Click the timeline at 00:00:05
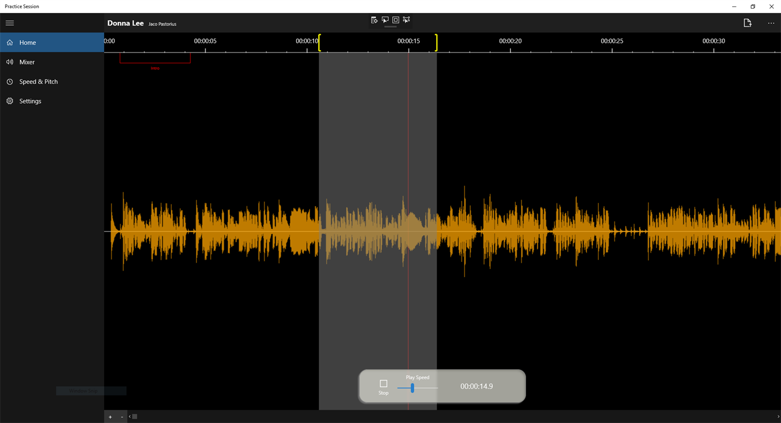The height and width of the screenshot is (423, 781). pyautogui.click(x=206, y=41)
